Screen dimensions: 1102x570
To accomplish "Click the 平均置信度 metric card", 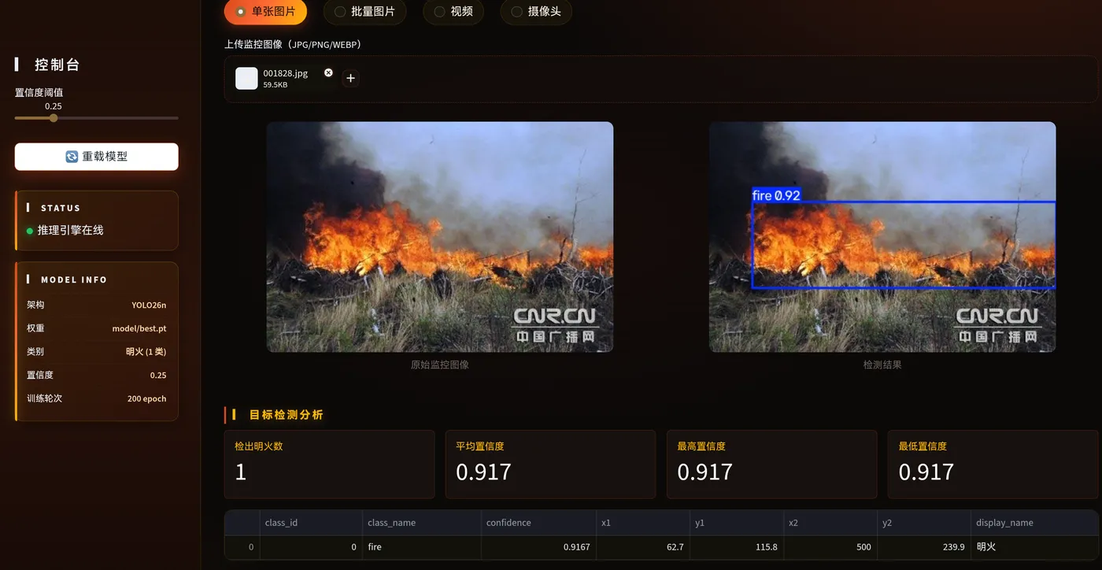I will tap(550, 465).
